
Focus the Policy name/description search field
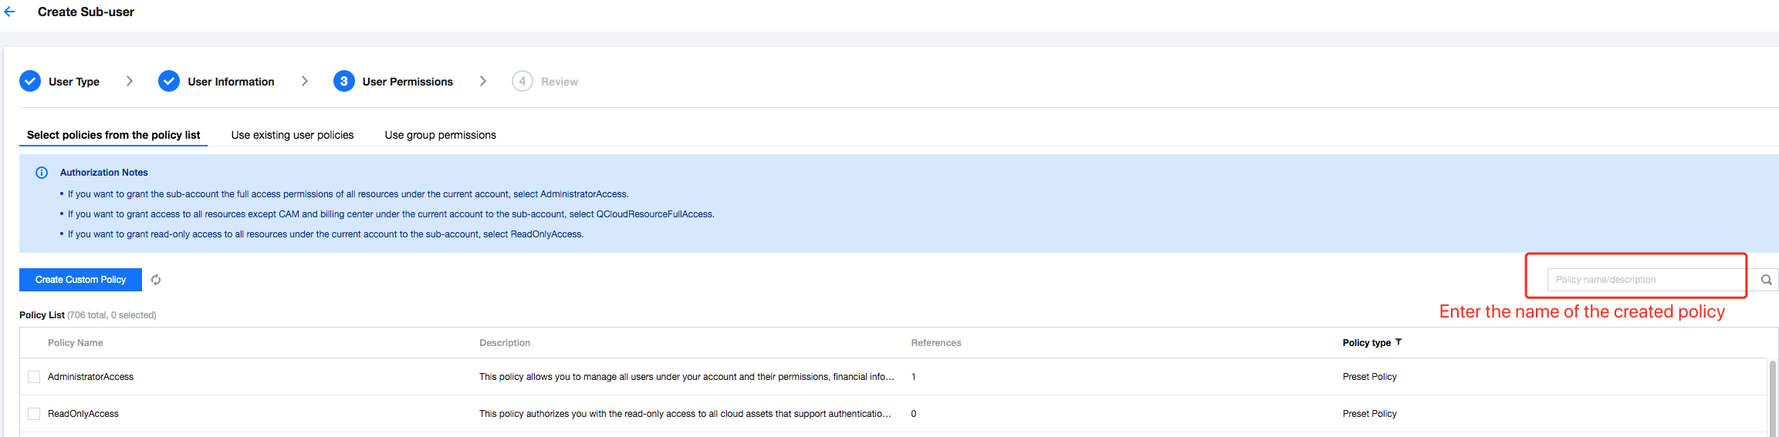coord(1645,280)
